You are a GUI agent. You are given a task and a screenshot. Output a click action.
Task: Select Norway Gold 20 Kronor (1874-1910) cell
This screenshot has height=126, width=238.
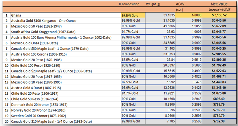point(66,110)
